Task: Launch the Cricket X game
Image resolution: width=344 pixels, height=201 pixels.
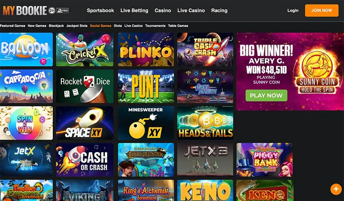Action: 85,50
